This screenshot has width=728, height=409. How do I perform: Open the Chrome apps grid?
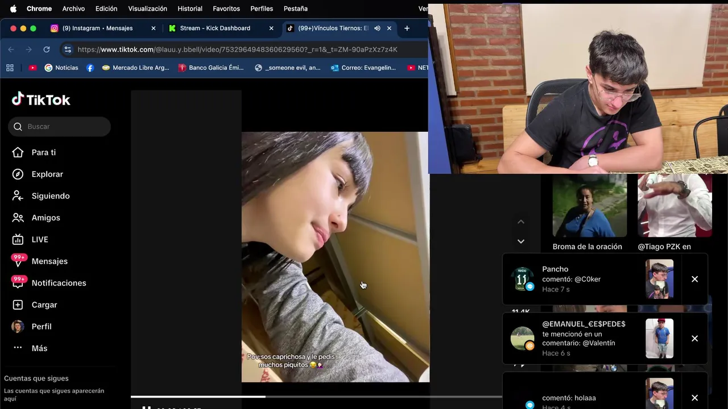coord(10,68)
